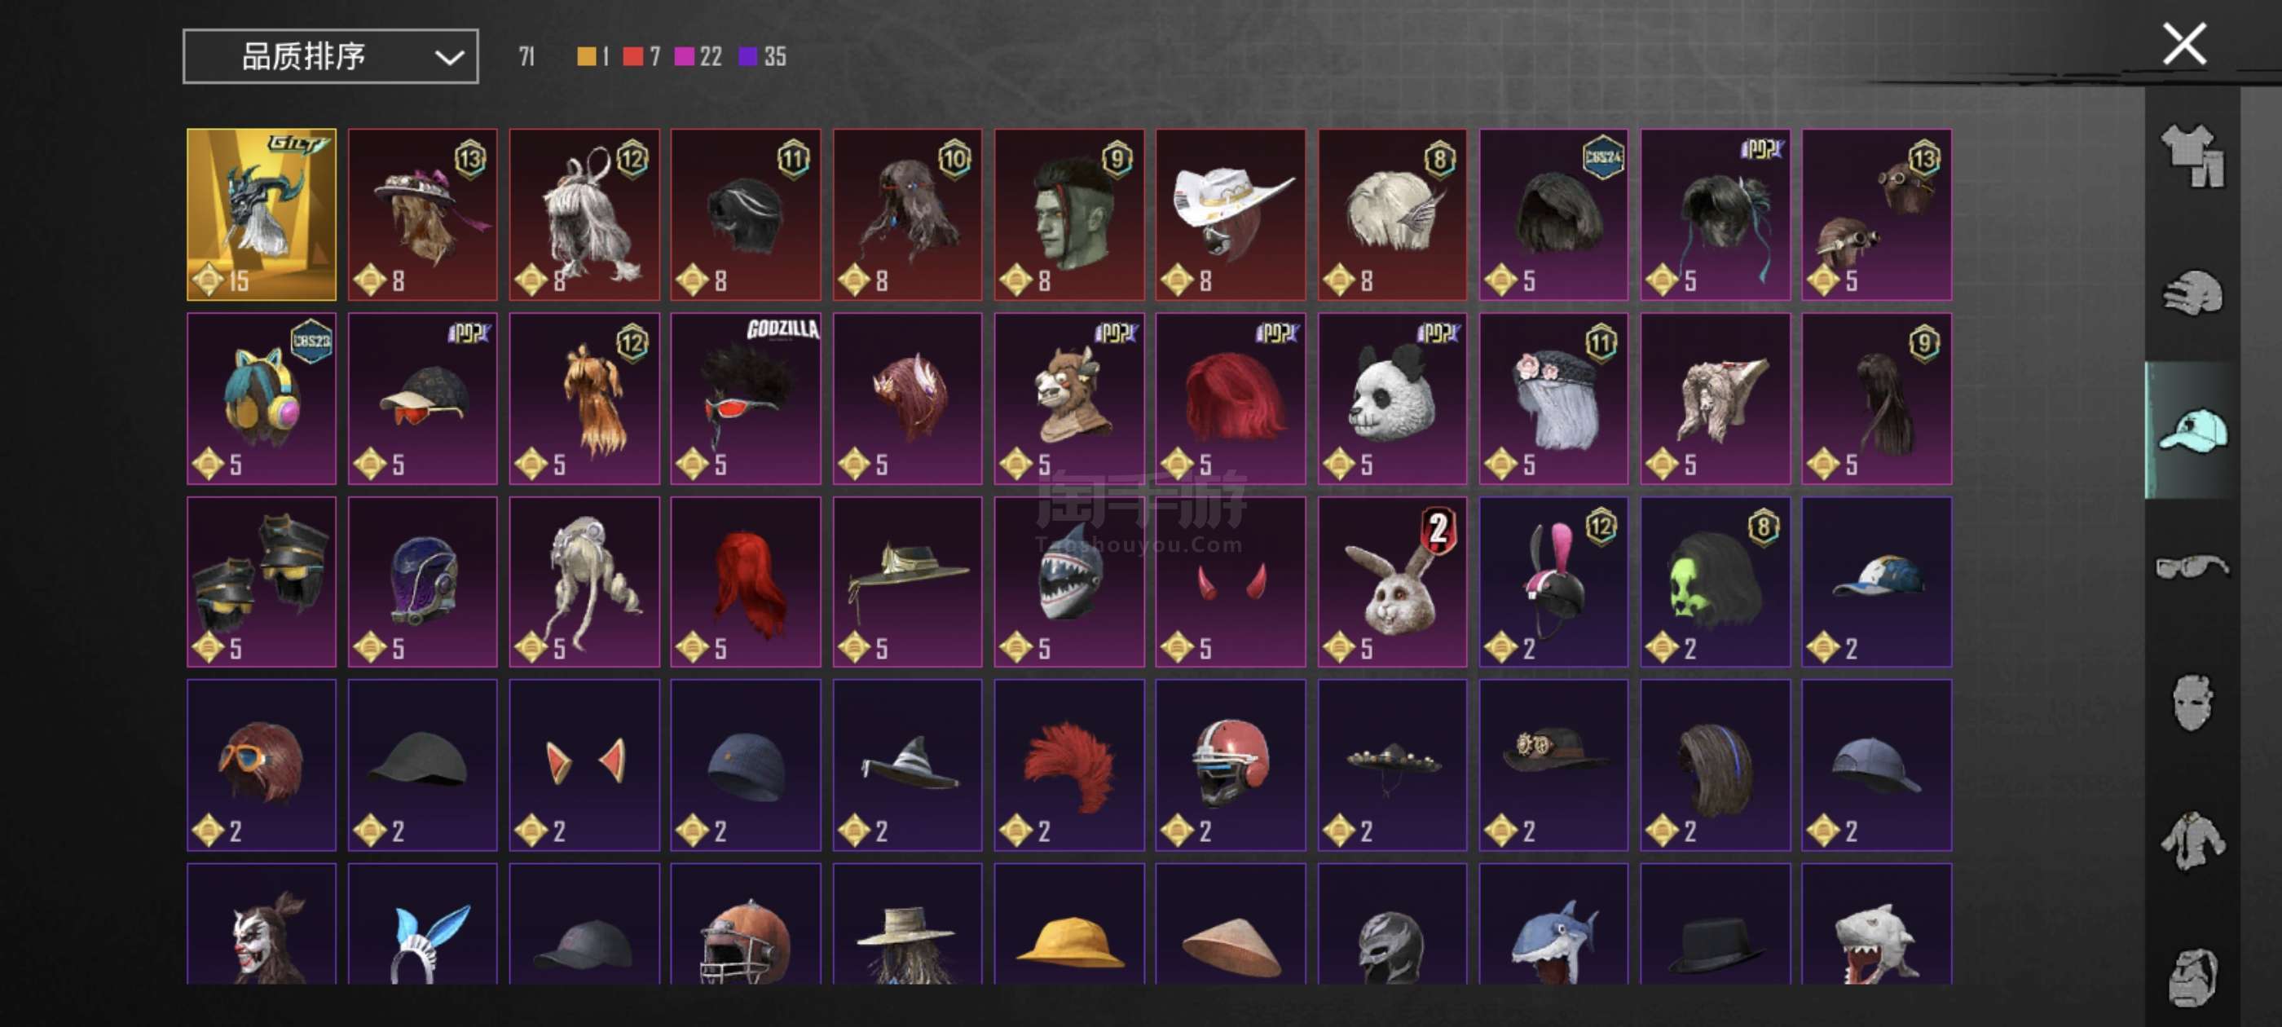Open the backpack category icon
Screen dimensions: 2282x1027
(x=2192, y=977)
